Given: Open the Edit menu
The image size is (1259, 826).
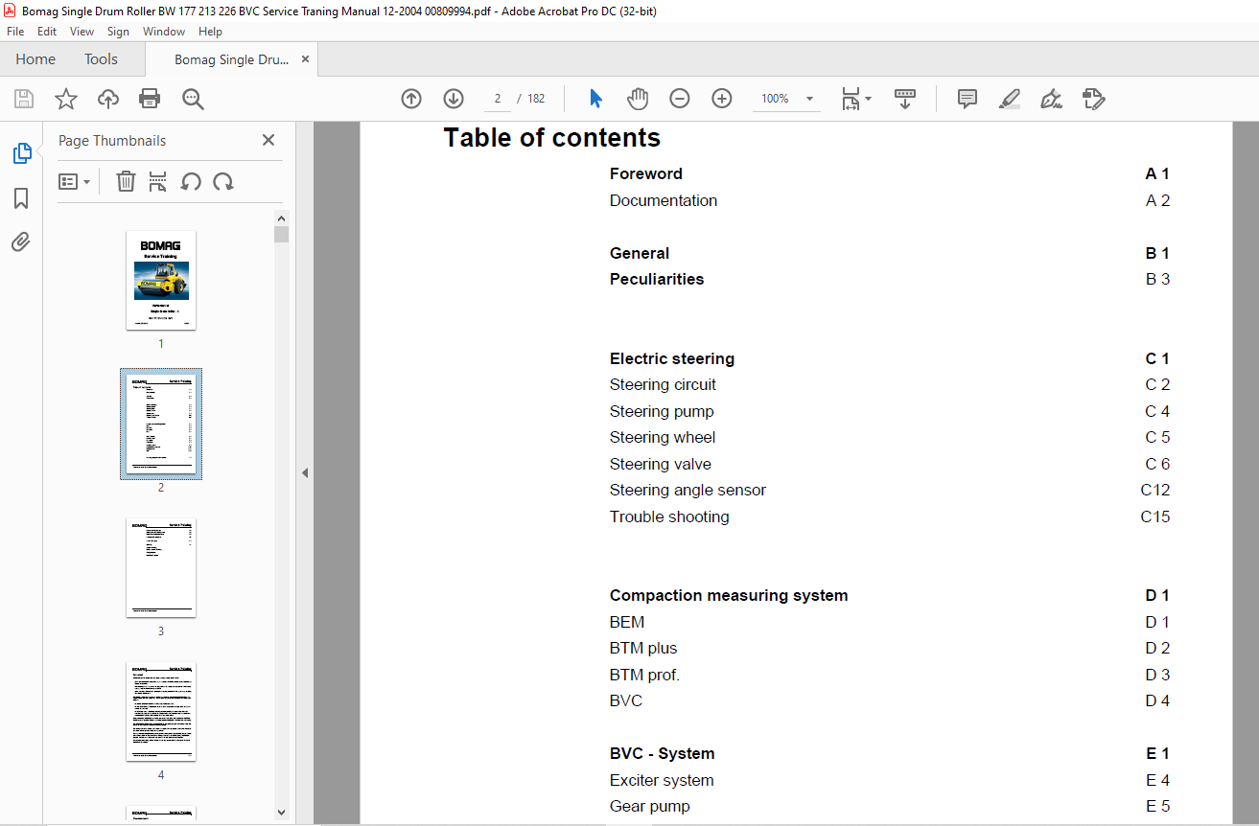Looking at the screenshot, I should click(47, 32).
